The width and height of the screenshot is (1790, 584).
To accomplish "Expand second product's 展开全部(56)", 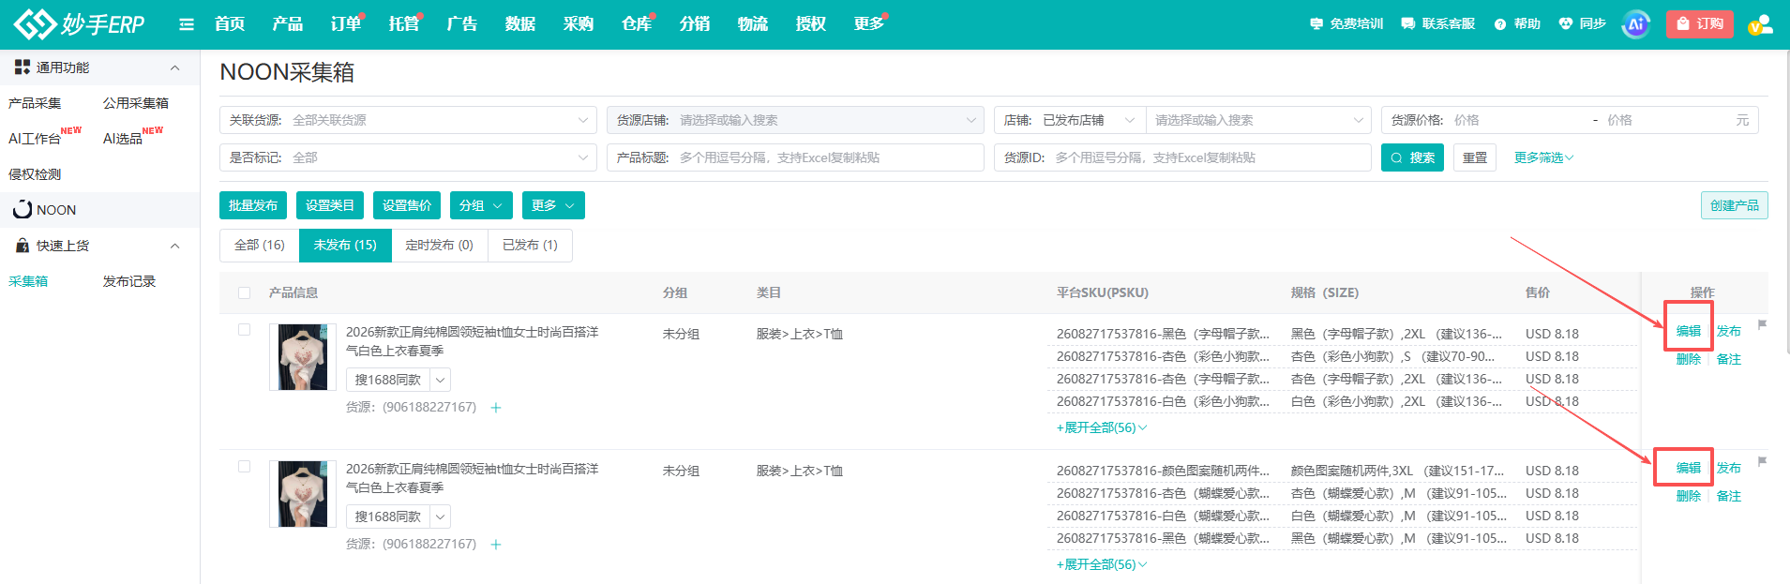I will click(x=1102, y=564).
